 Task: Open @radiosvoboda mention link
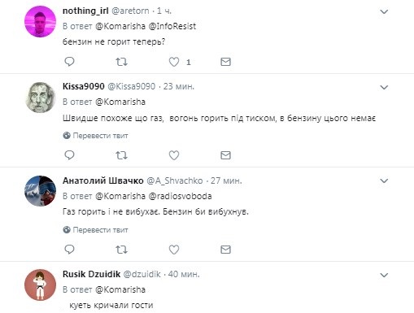181,196
